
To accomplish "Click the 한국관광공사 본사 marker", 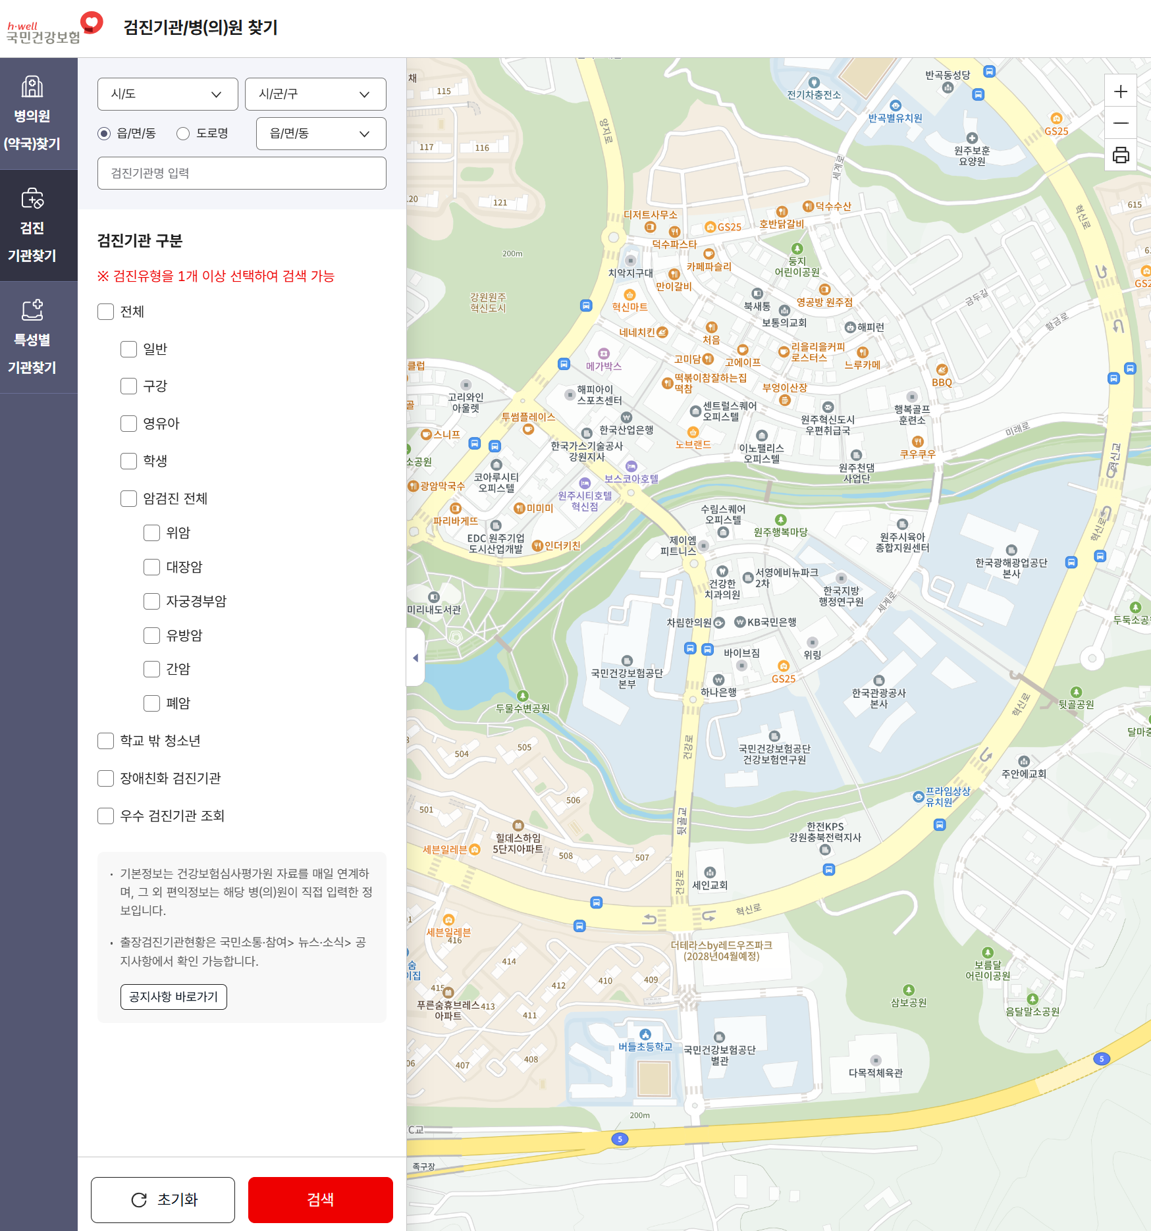I will point(879,681).
